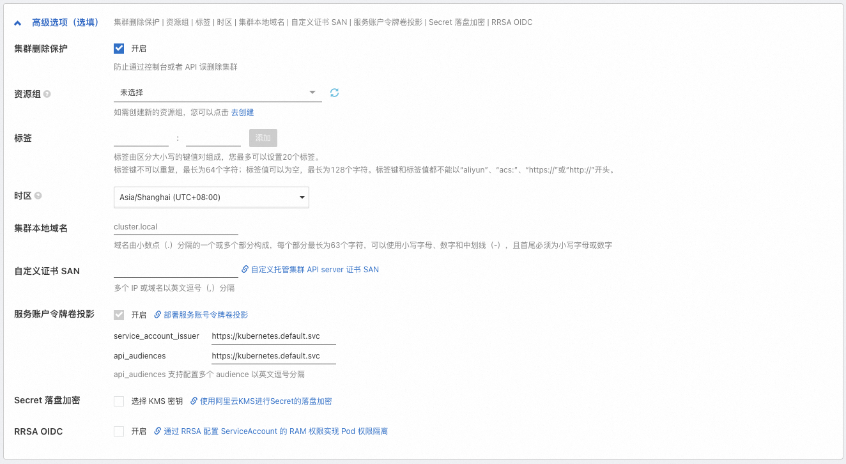The width and height of the screenshot is (846, 464).
Task: Click the api_audiences label text
Action: point(140,356)
